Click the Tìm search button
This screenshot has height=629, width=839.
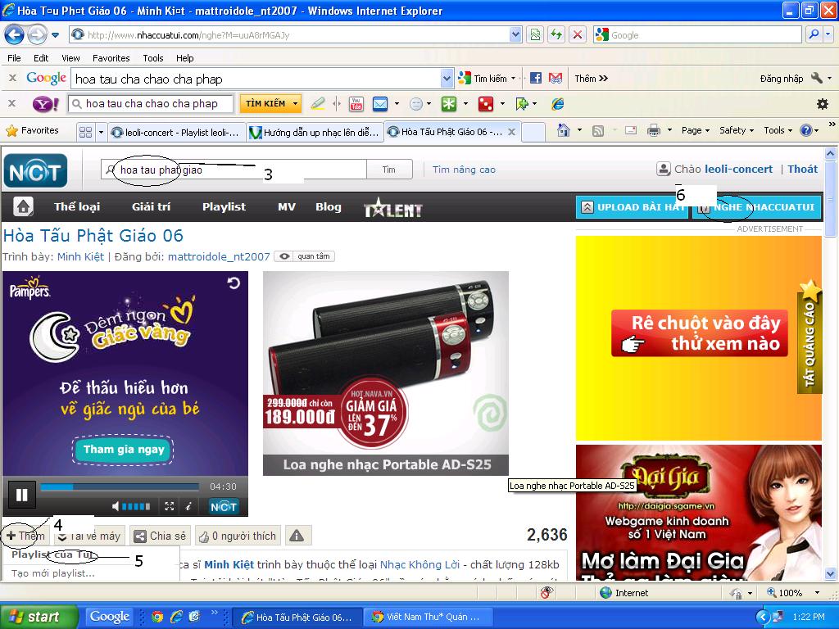389,170
